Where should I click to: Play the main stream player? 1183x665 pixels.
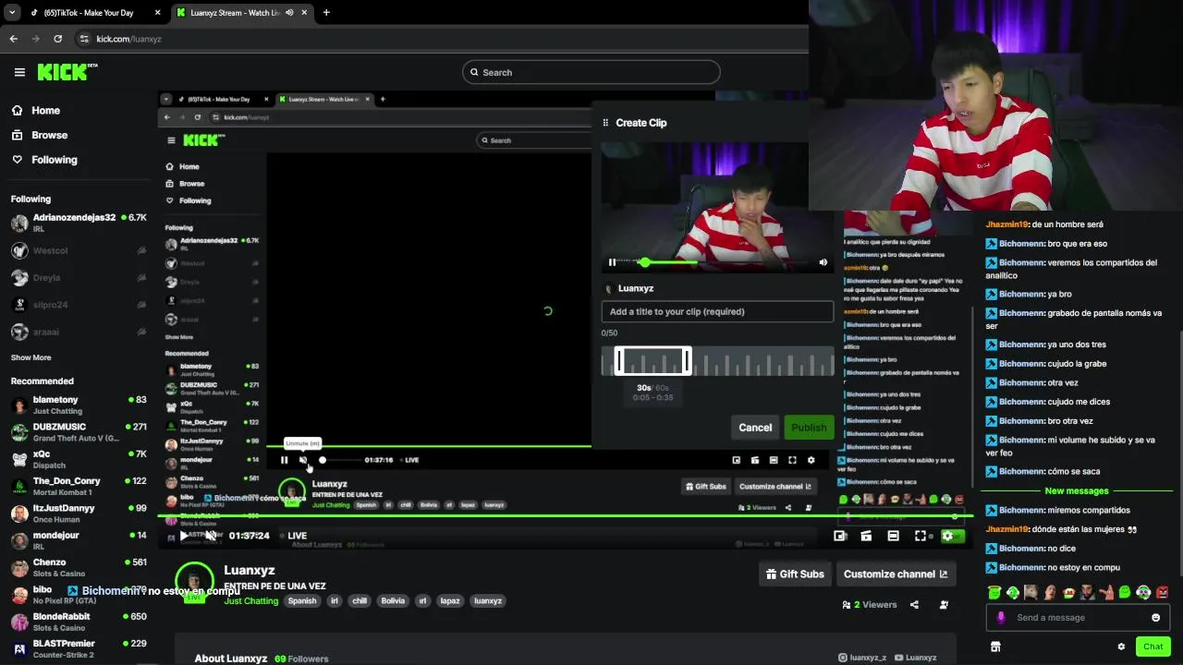pyautogui.click(x=184, y=536)
